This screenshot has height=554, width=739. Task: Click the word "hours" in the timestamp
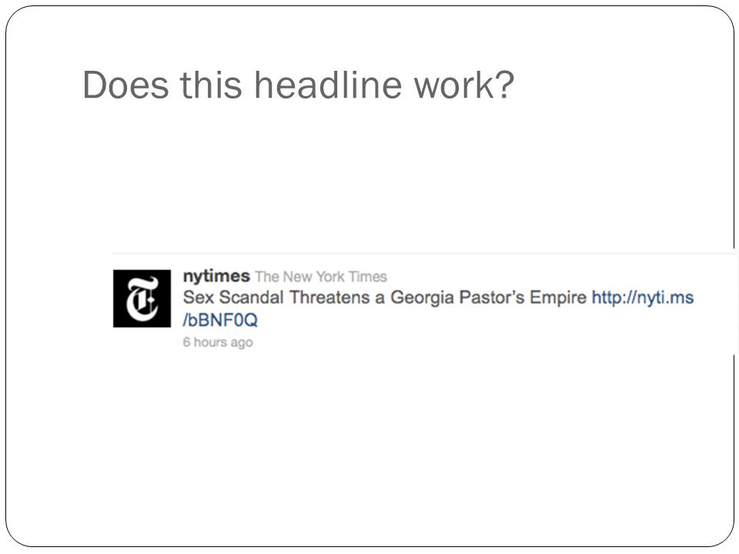tap(210, 342)
